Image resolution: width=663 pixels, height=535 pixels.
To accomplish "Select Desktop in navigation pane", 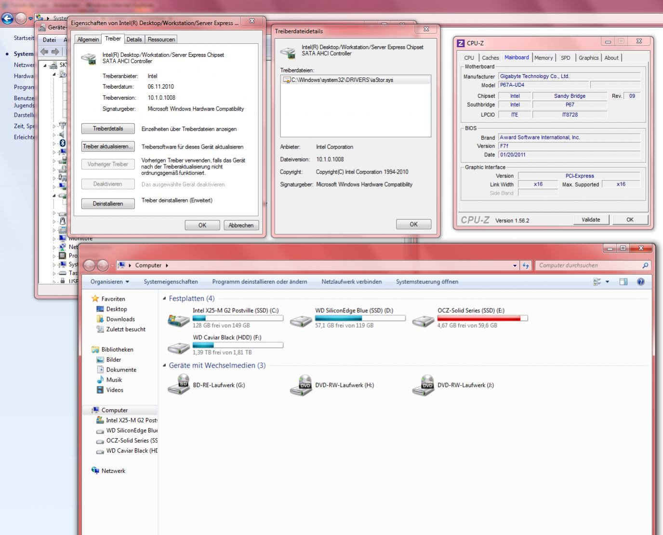I will [117, 309].
